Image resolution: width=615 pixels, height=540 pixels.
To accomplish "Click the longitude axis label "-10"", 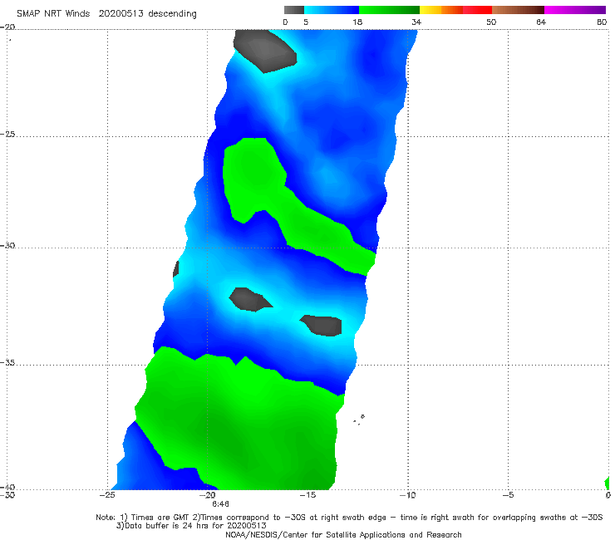I will (x=407, y=495).
